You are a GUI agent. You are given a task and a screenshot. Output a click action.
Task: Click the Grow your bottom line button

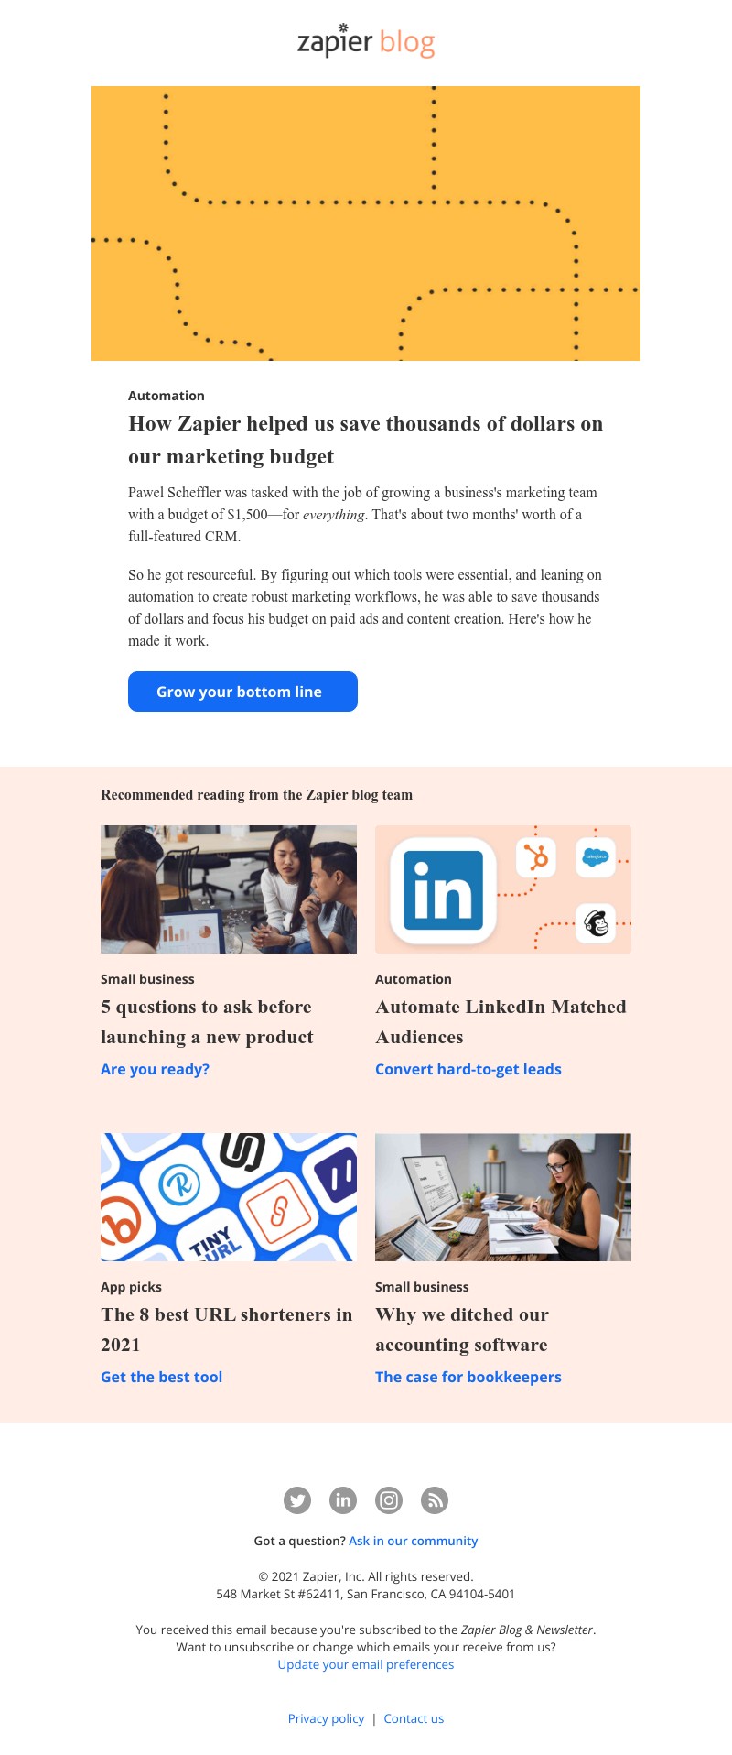tap(242, 692)
